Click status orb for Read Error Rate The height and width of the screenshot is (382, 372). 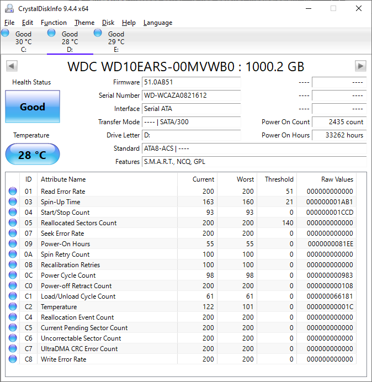coord(13,191)
